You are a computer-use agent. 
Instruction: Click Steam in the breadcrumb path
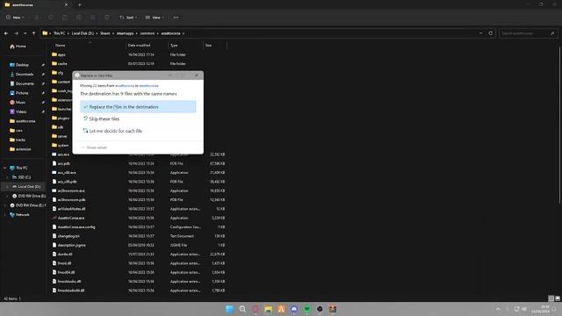[x=105, y=33]
